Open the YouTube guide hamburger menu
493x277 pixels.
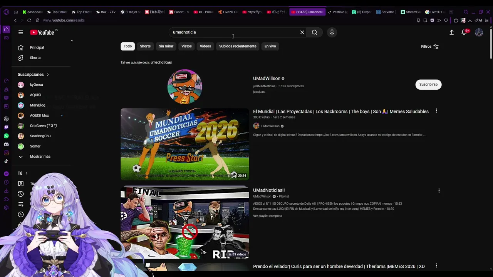(21, 32)
